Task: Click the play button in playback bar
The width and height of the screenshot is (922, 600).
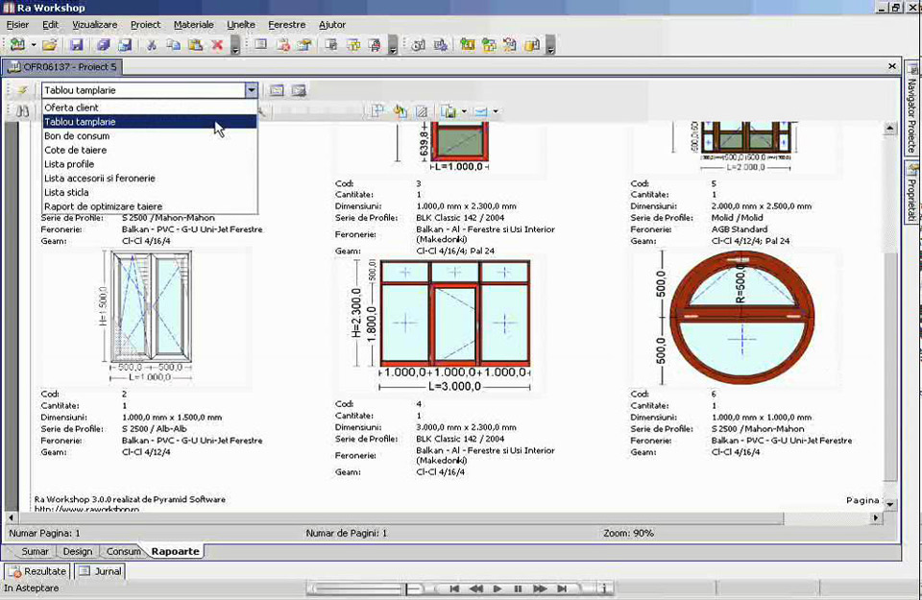Action: [x=497, y=588]
